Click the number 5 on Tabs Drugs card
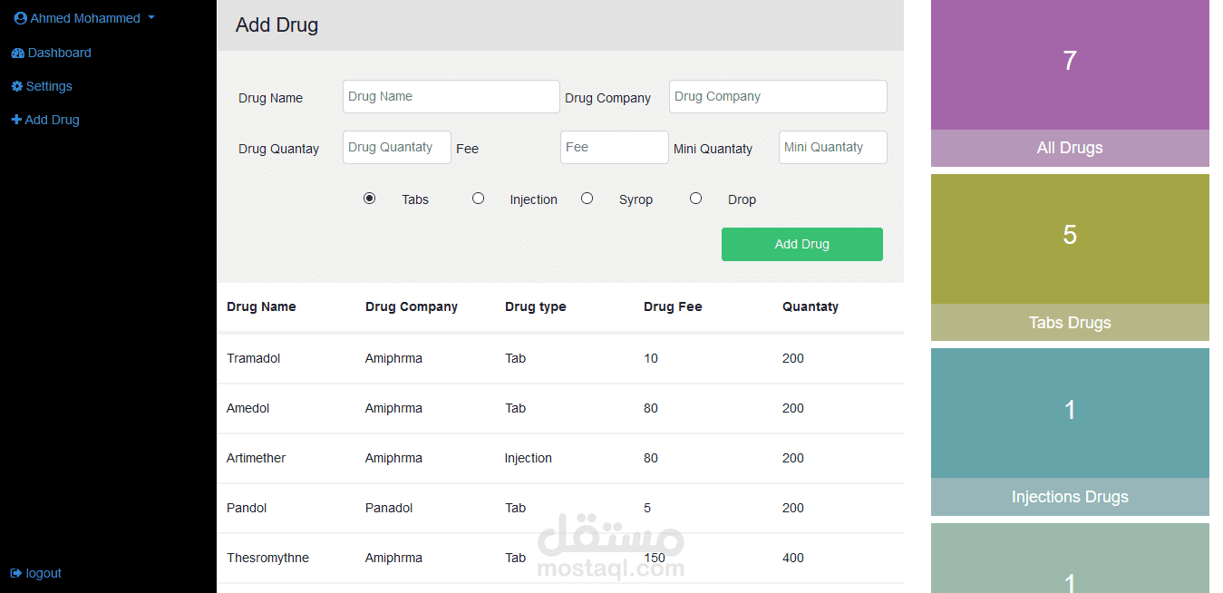This screenshot has height=593, width=1223. coord(1070,235)
